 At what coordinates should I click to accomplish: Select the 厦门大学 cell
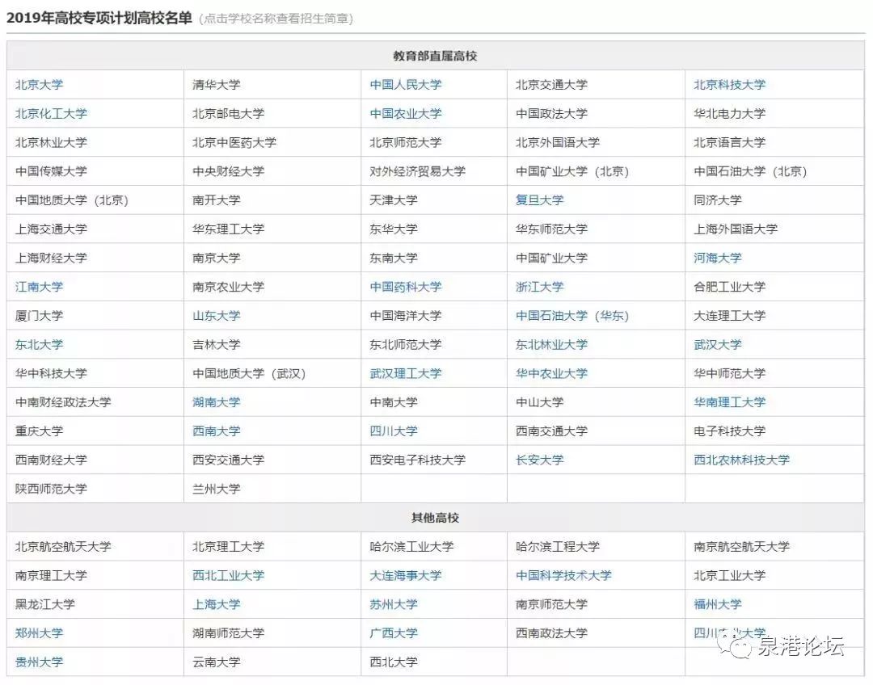tap(95, 316)
